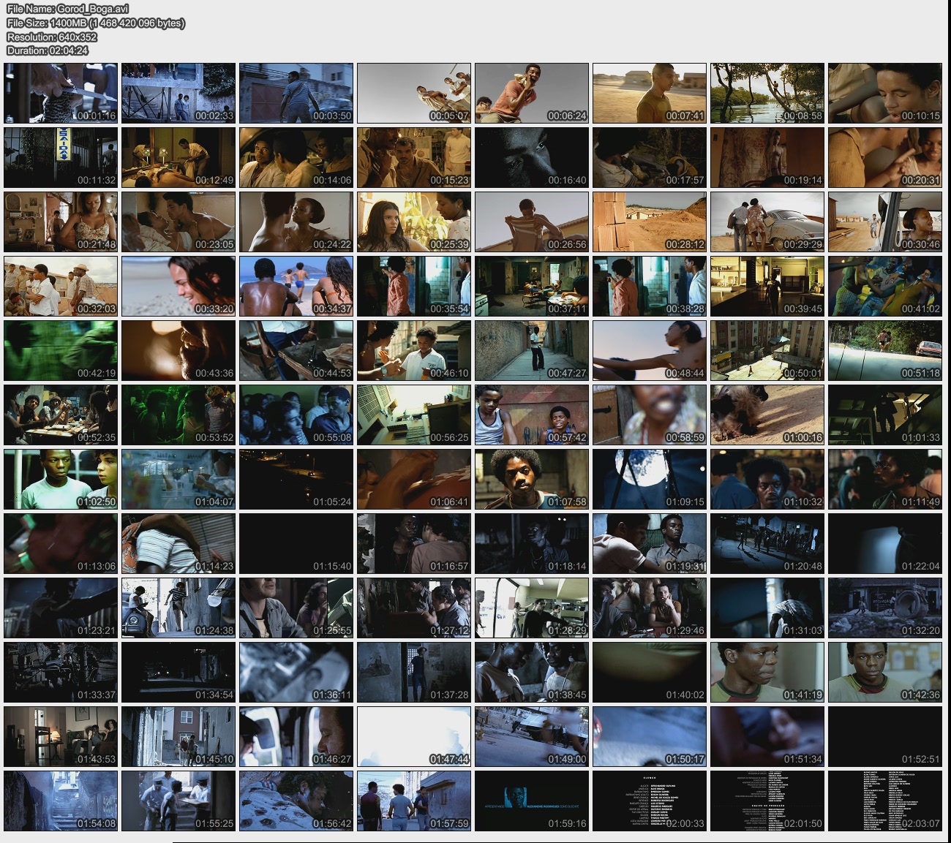Click the thumbnail timestamped 00:01:16
The image size is (951, 843).
pyautogui.click(x=61, y=93)
